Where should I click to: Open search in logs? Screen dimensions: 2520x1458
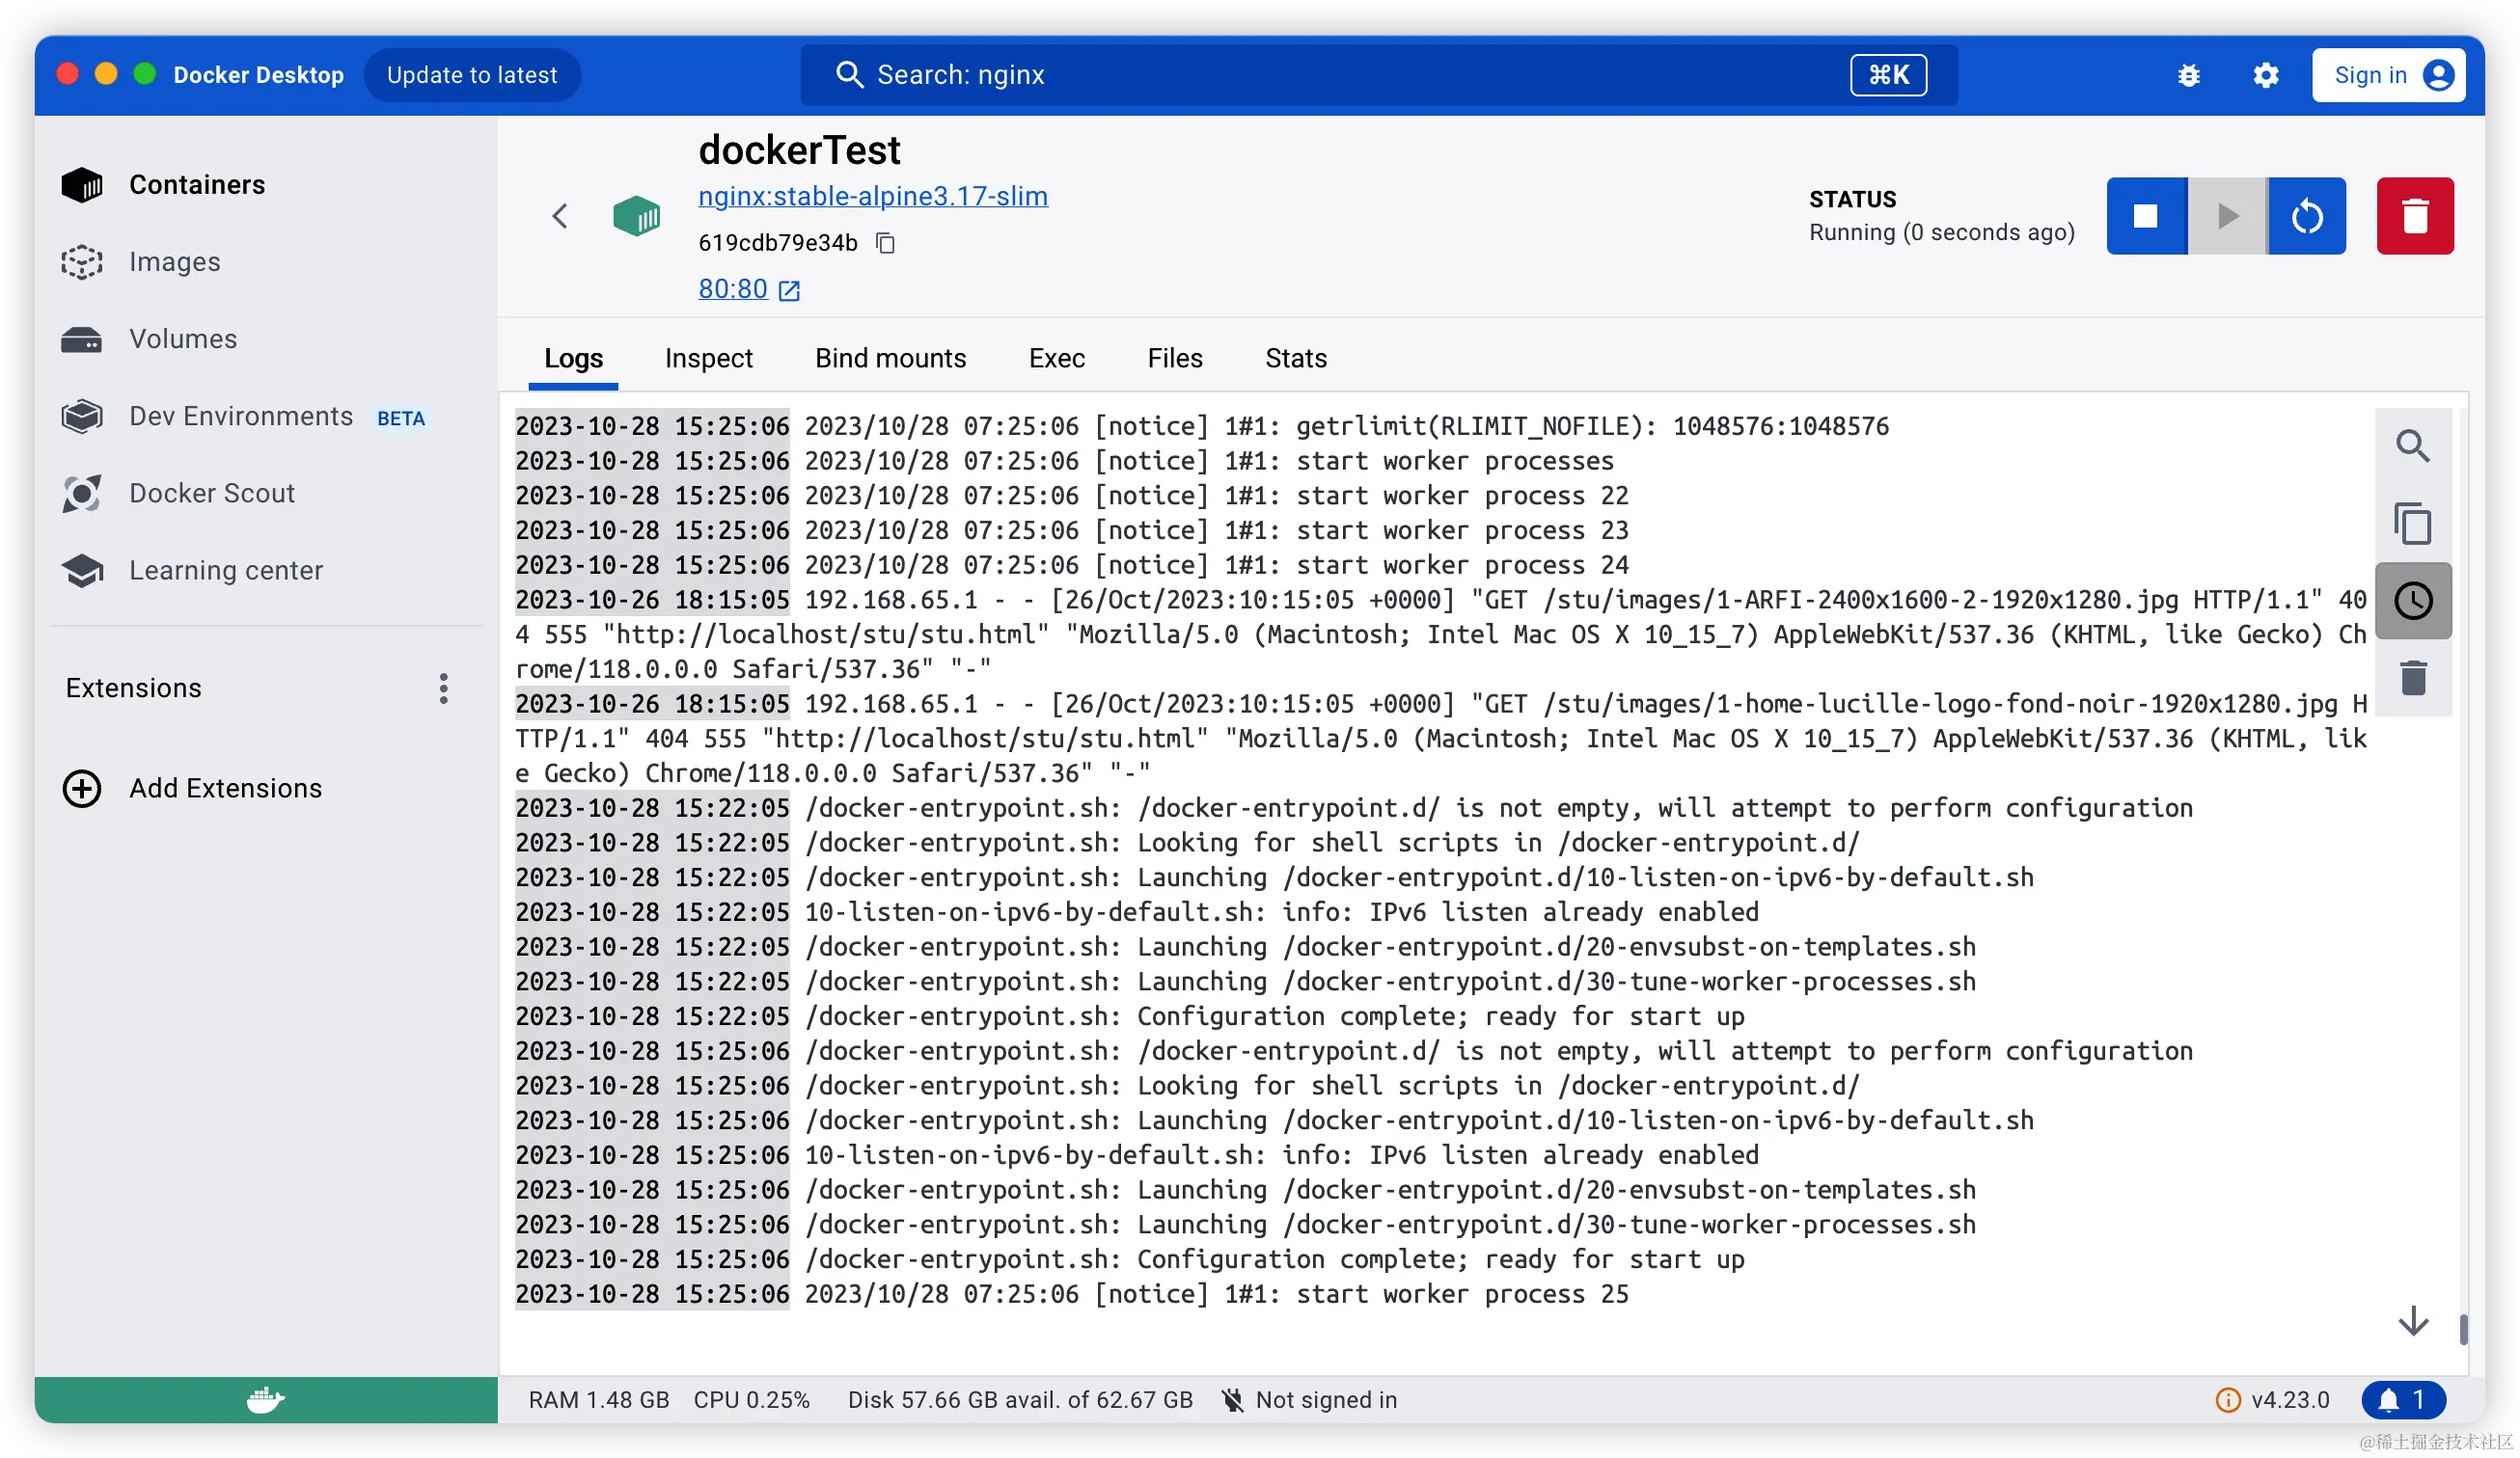(2412, 445)
